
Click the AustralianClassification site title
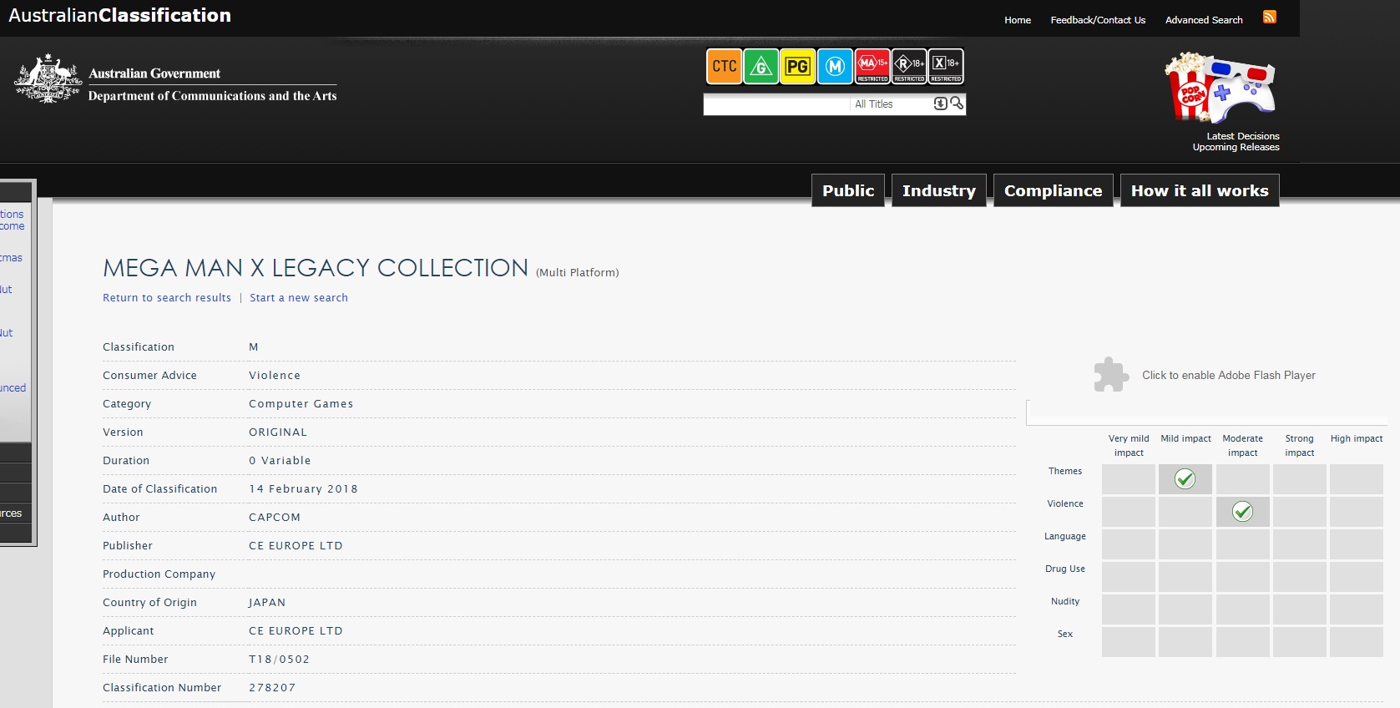119,15
